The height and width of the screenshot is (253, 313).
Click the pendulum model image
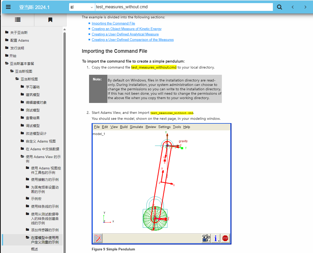point(162,184)
